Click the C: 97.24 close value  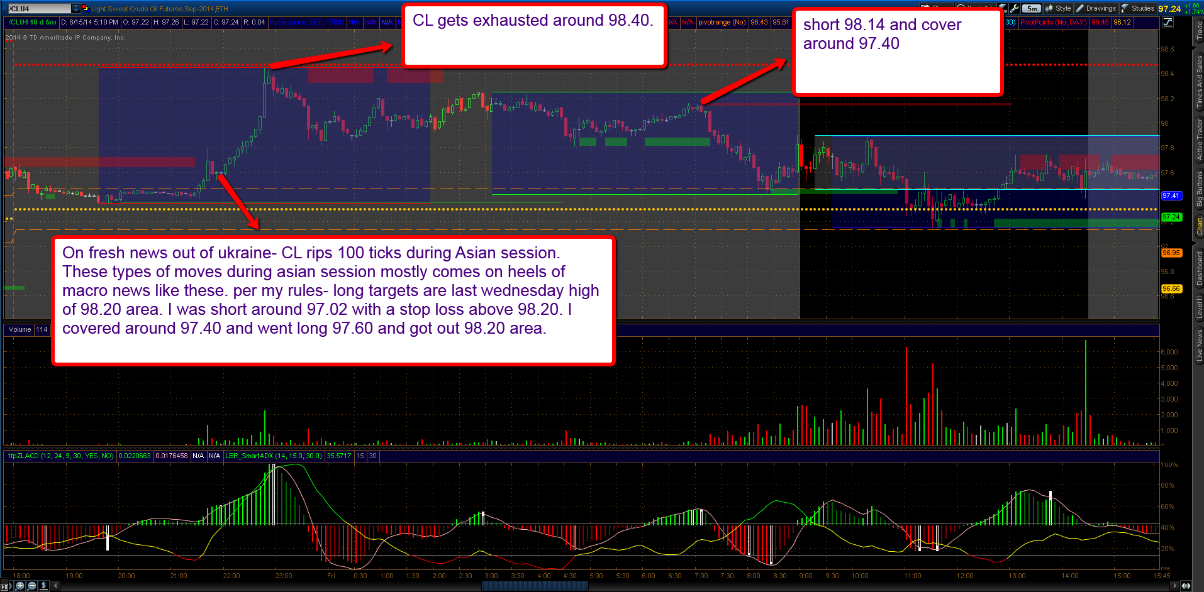[226, 22]
